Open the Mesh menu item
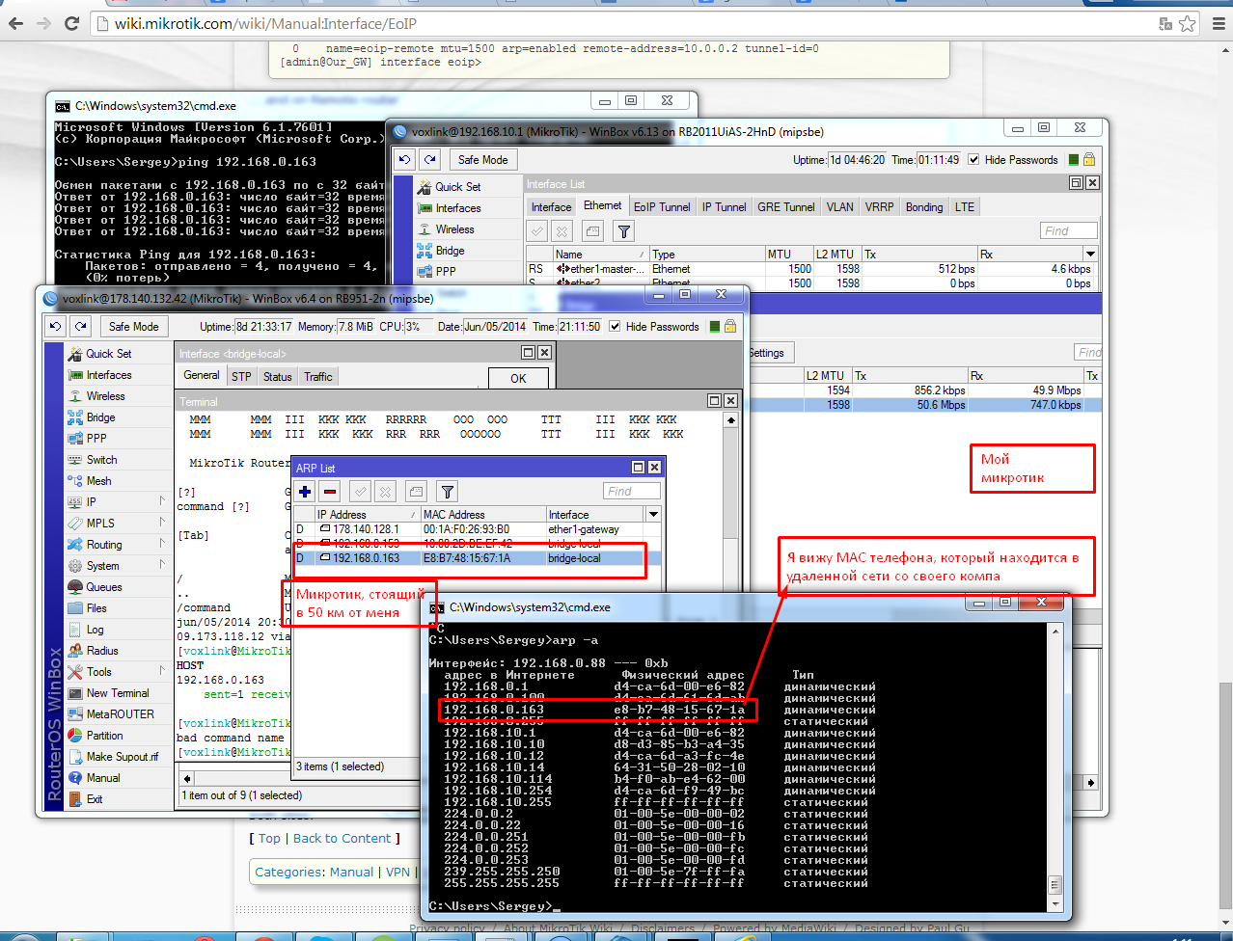The image size is (1233, 941). [x=98, y=481]
